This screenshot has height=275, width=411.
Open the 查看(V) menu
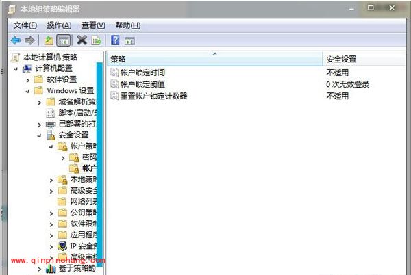coord(93,25)
